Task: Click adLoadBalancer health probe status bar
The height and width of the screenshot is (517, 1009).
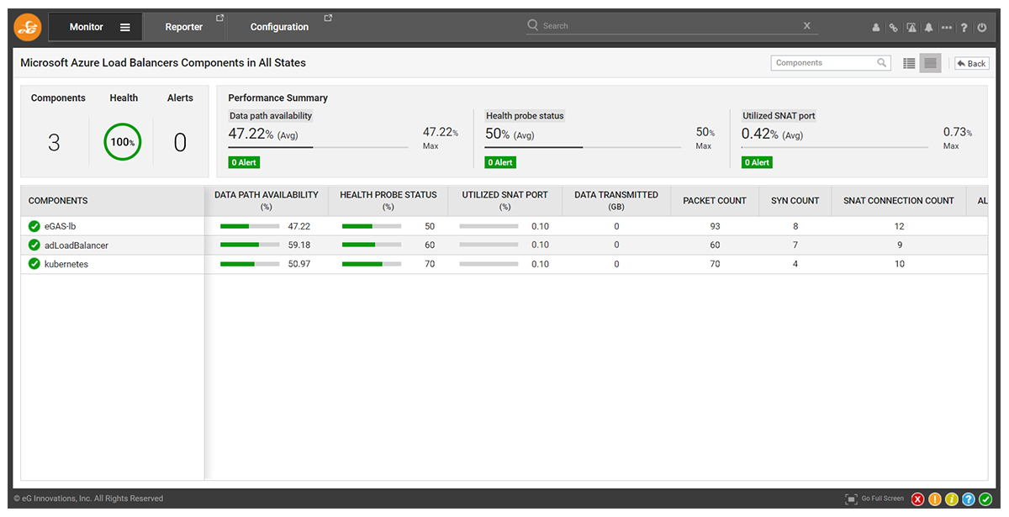Action: pyautogui.click(x=372, y=245)
